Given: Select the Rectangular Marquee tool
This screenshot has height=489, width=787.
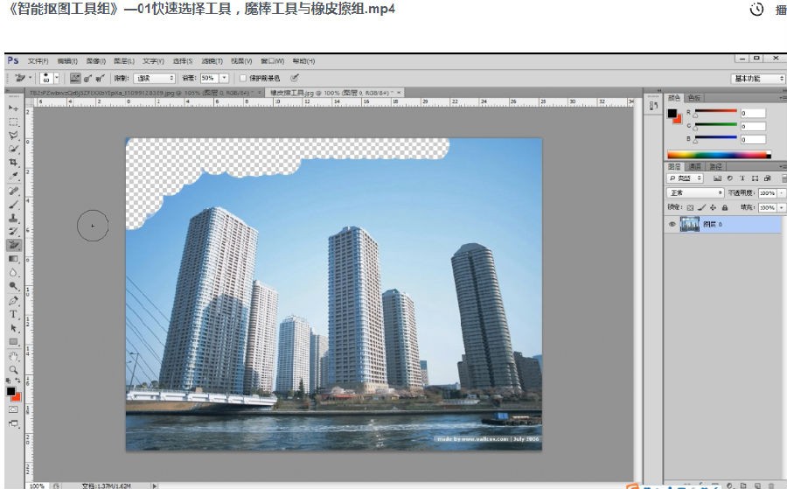Looking at the screenshot, I should pyautogui.click(x=13, y=122).
